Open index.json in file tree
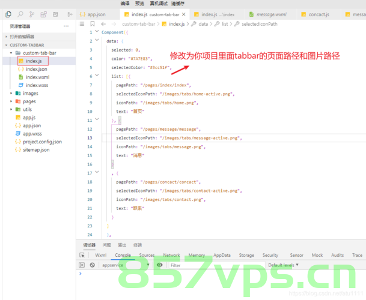The width and height of the screenshot is (366, 300). (37, 69)
